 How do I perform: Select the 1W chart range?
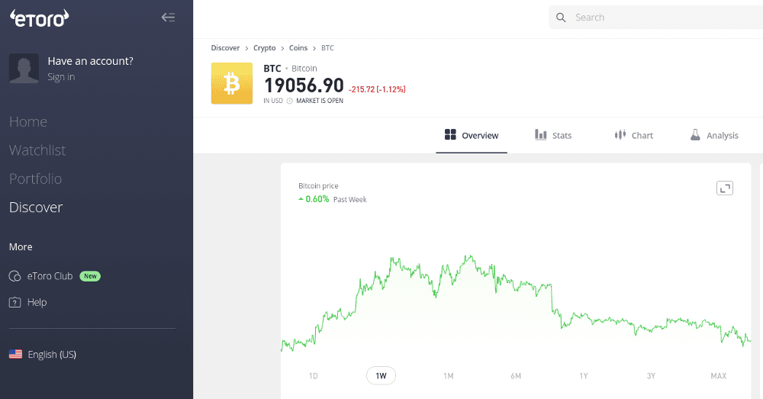[x=381, y=375]
